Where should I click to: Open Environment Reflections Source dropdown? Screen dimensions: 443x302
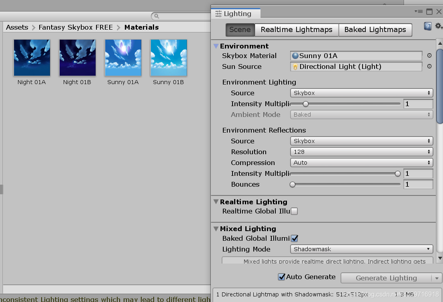click(x=362, y=141)
